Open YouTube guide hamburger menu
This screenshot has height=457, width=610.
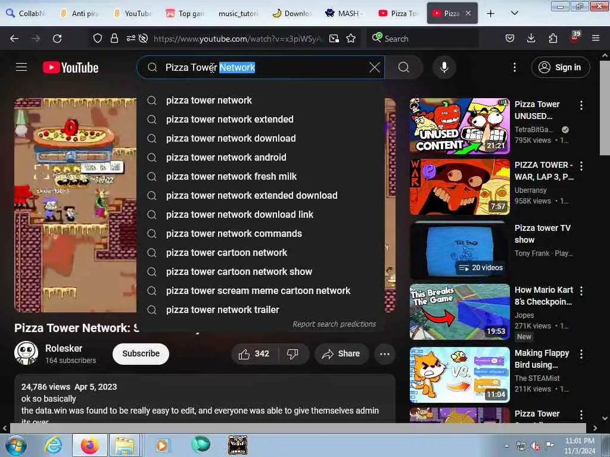click(21, 67)
